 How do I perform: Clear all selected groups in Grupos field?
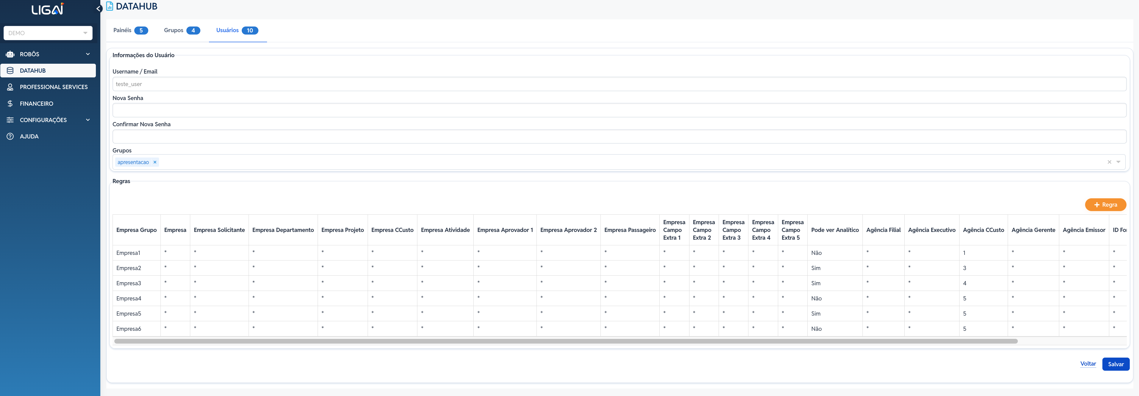(1109, 162)
